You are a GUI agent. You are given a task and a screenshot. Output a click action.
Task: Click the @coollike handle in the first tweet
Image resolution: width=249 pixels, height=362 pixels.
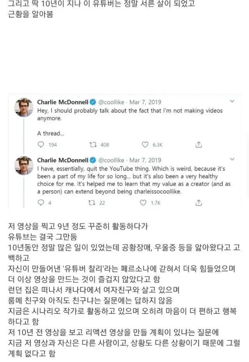coord(111,102)
